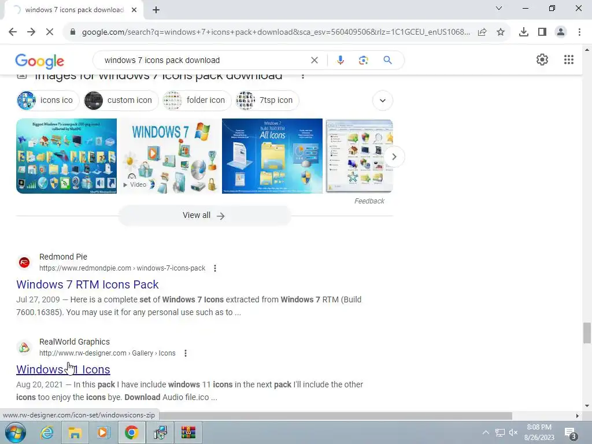Image resolution: width=592 pixels, height=444 pixels.
Task: Expand more image filter chips
Action: tap(383, 101)
